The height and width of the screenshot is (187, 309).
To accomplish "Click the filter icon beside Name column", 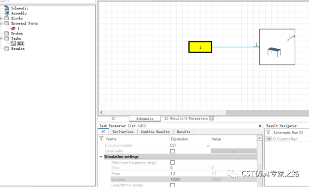I will (x=101, y=139).
